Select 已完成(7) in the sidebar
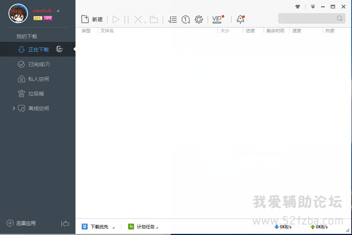The image size is (352, 235). [x=39, y=64]
